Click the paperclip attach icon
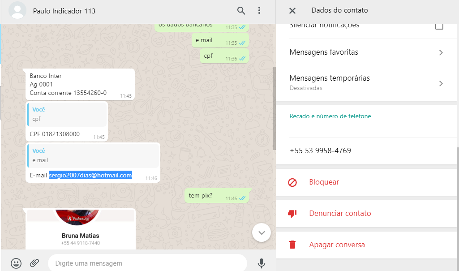The height and width of the screenshot is (271, 459). [x=34, y=263]
